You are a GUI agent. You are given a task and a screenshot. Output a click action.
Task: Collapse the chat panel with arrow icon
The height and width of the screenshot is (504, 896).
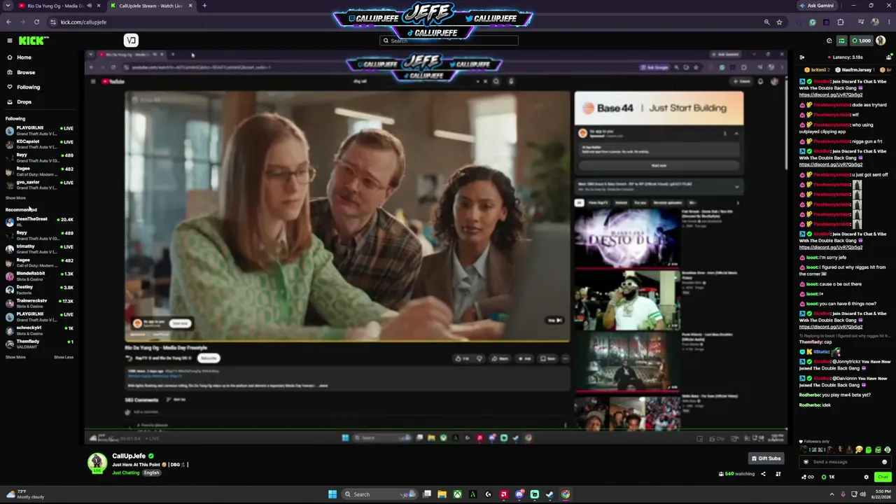(802, 57)
